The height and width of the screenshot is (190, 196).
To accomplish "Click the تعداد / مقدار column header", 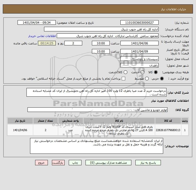I will (x=46, y=121).
